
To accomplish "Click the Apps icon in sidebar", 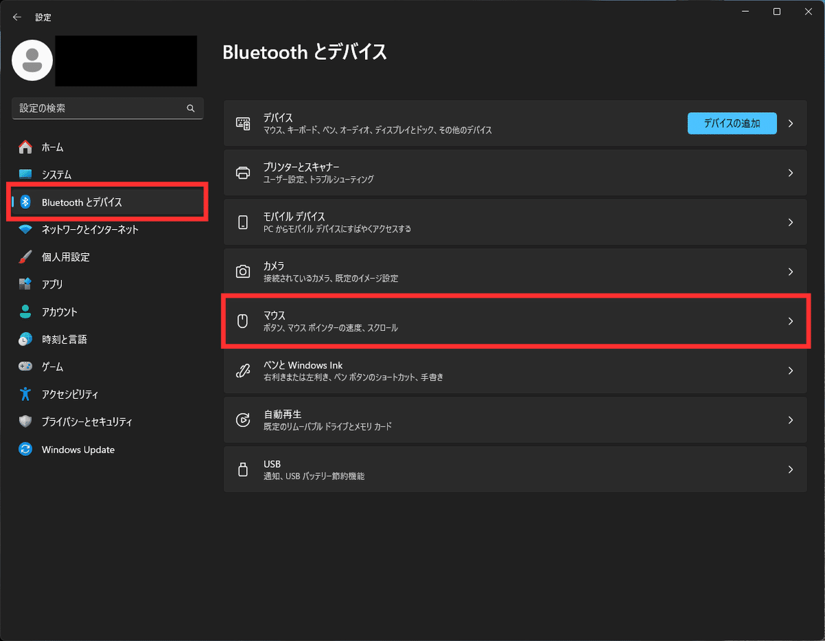I will point(25,284).
